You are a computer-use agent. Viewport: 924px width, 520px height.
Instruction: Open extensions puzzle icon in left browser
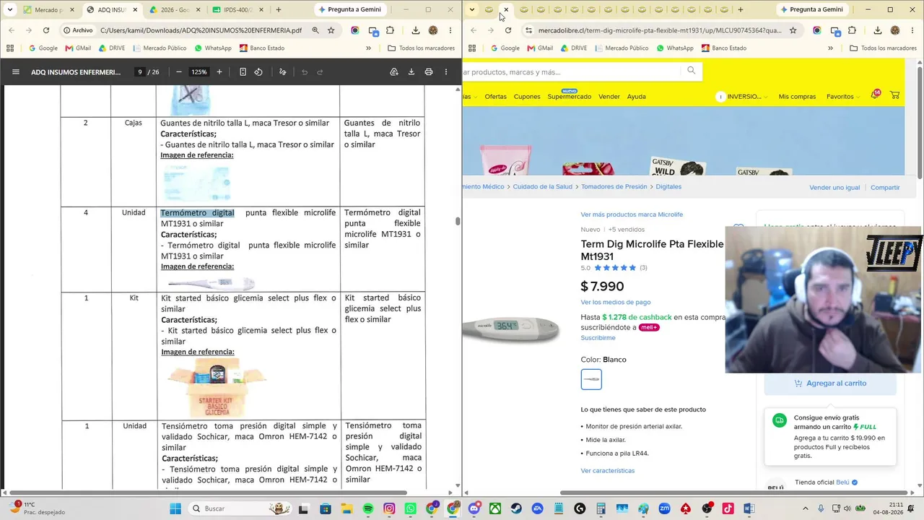pos(391,30)
